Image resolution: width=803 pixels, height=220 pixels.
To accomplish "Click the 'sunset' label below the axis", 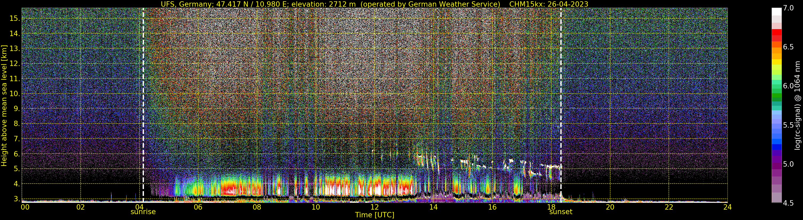I will [x=561, y=212].
